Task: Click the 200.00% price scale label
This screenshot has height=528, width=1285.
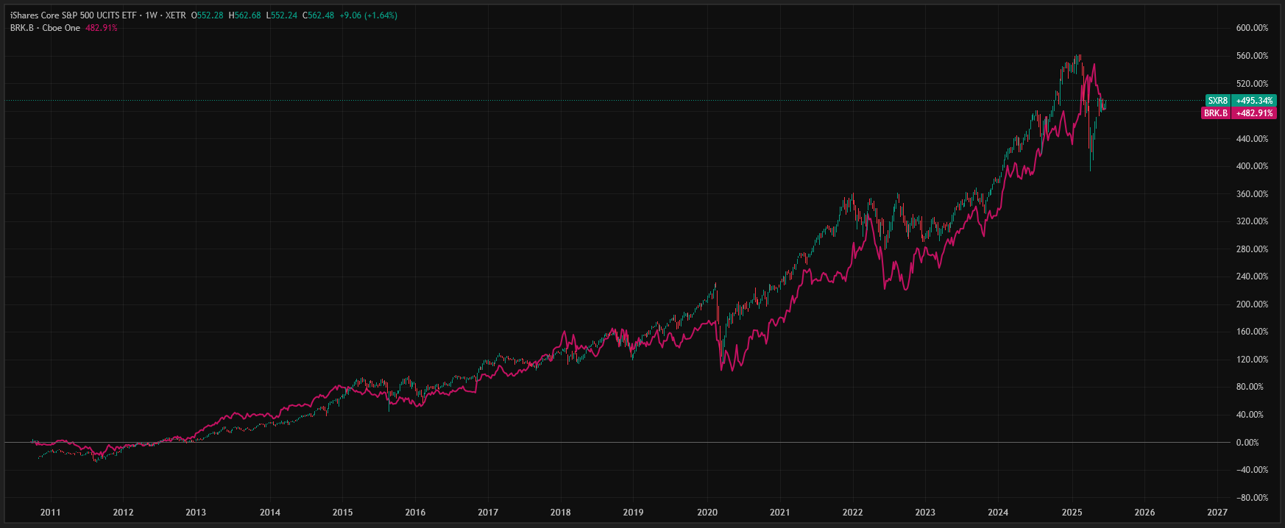Action: coord(1252,304)
